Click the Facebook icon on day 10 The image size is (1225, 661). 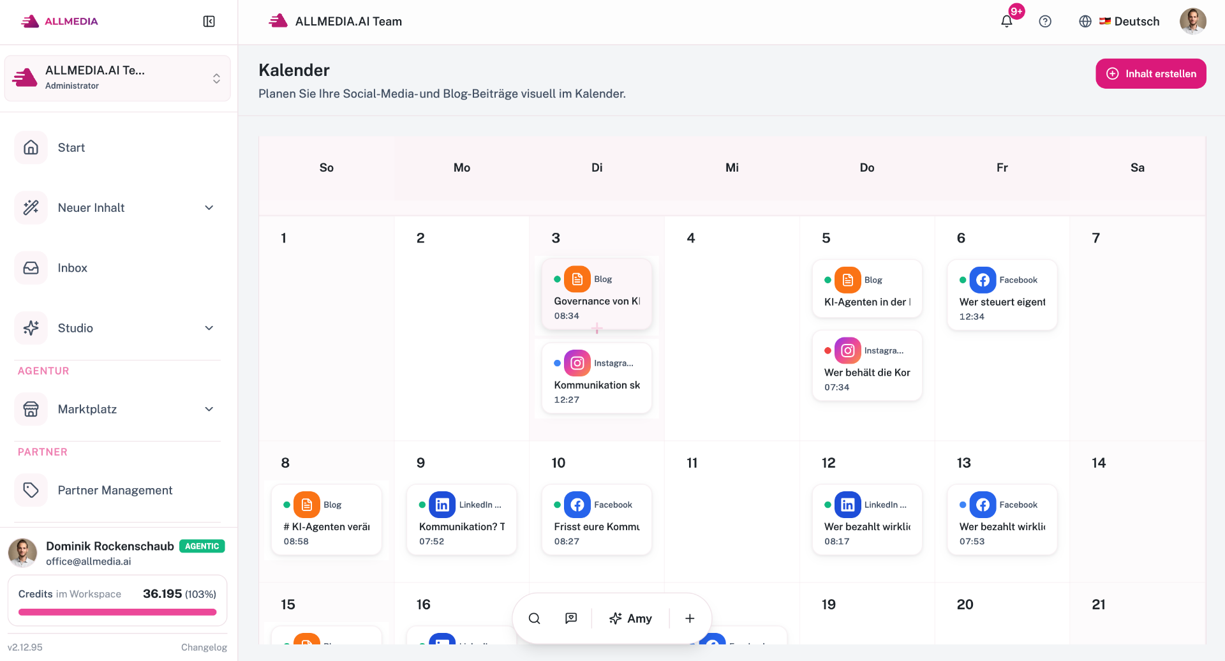coord(577,505)
